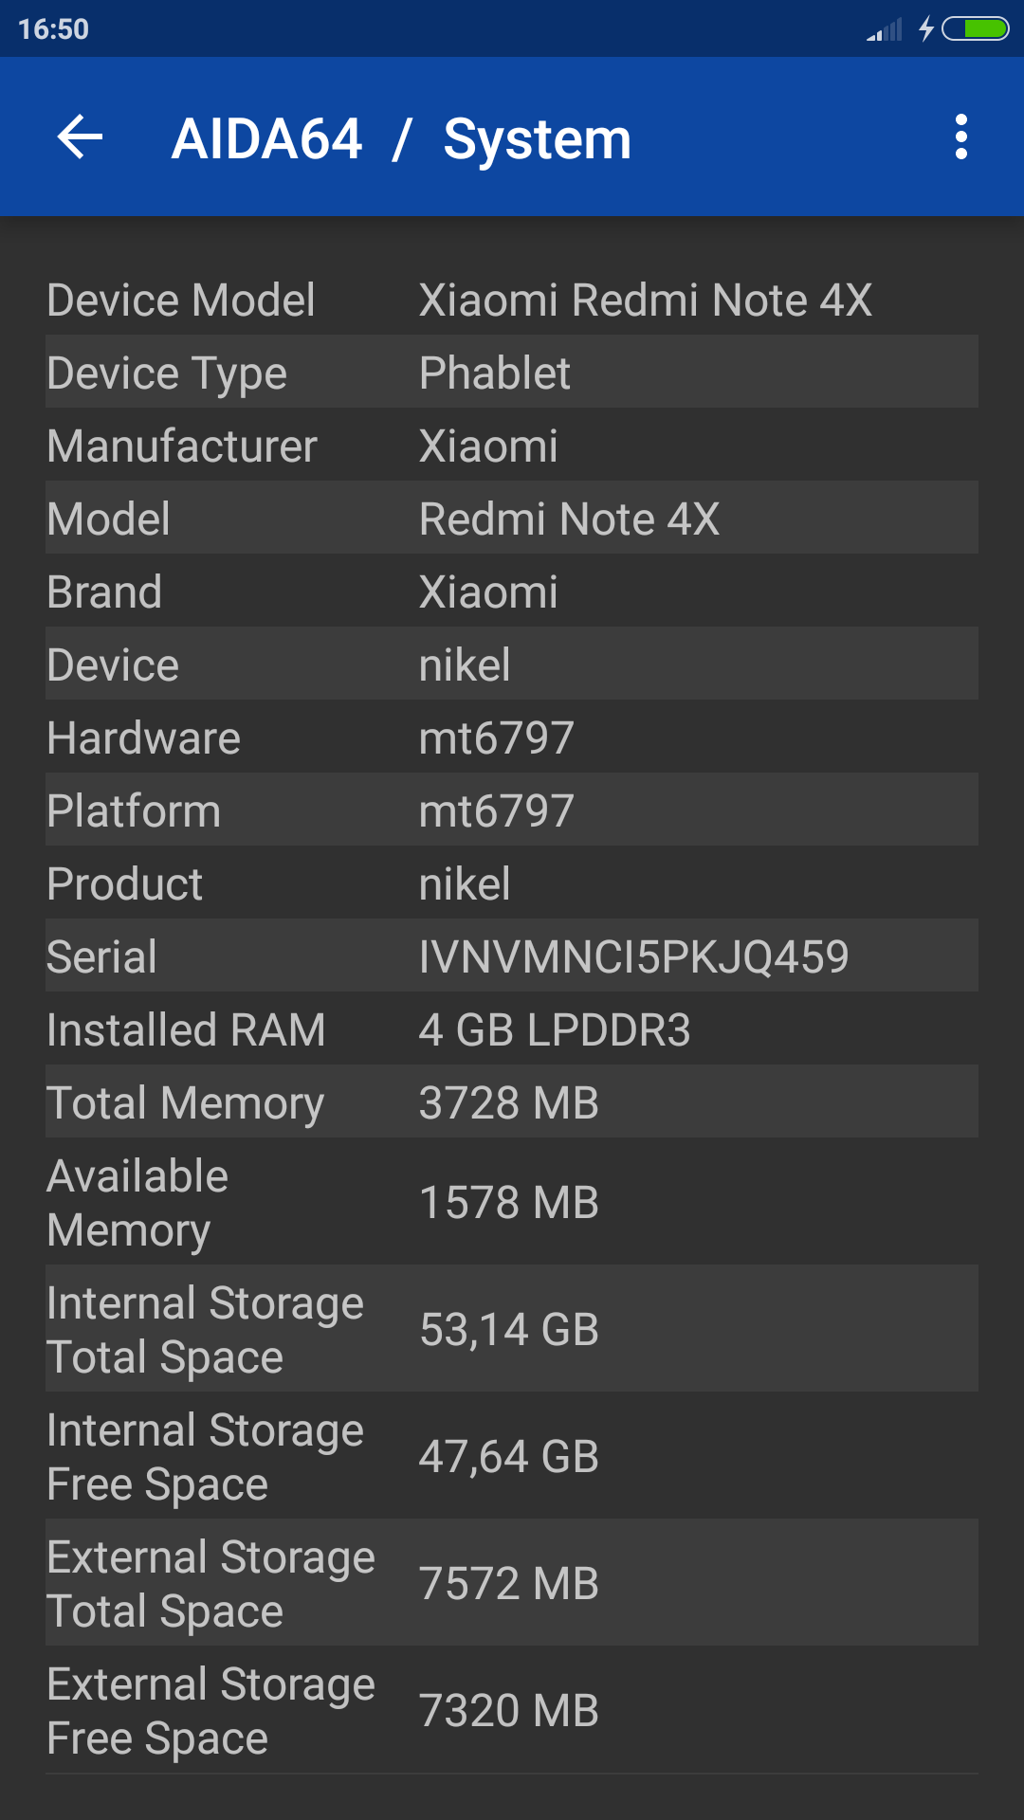Tap the battery icon in status bar

pos(975,29)
